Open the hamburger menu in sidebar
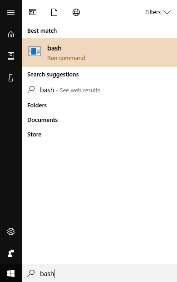The height and width of the screenshot is (282, 177). pos(11,12)
